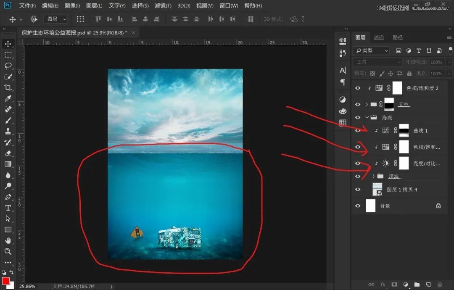454x290 pixels.
Task: Open the blend mode dropdown showing 正常
Action: (376, 62)
